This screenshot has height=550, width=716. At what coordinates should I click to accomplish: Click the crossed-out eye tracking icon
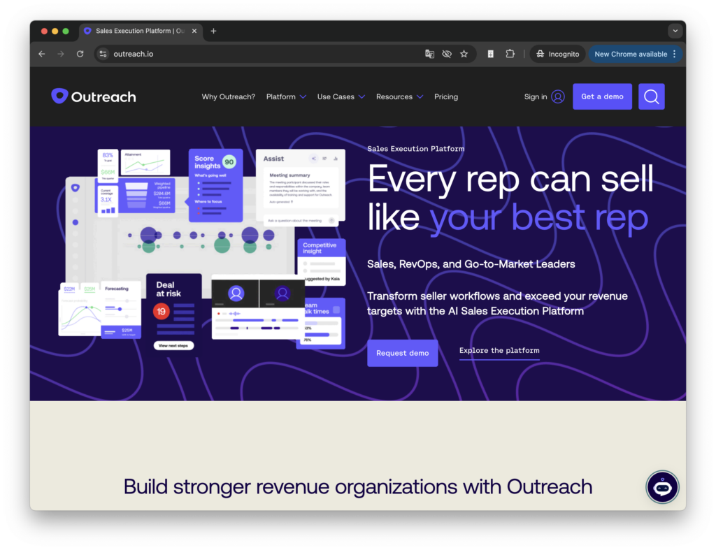[x=447, y=54]
